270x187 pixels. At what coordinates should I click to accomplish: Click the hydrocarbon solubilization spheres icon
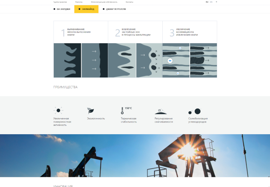coord(195,111)
